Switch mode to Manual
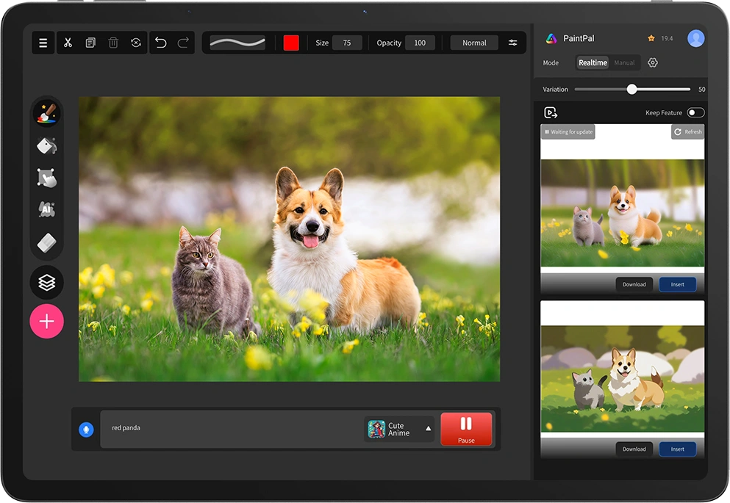Screen dimensions: 730x503 tap(624, 63)
